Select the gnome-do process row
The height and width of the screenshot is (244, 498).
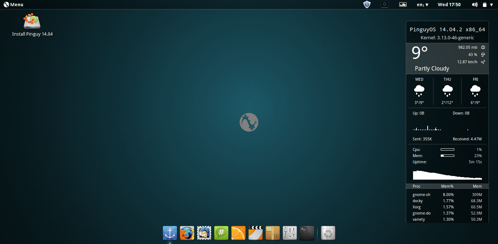[447, 213]
